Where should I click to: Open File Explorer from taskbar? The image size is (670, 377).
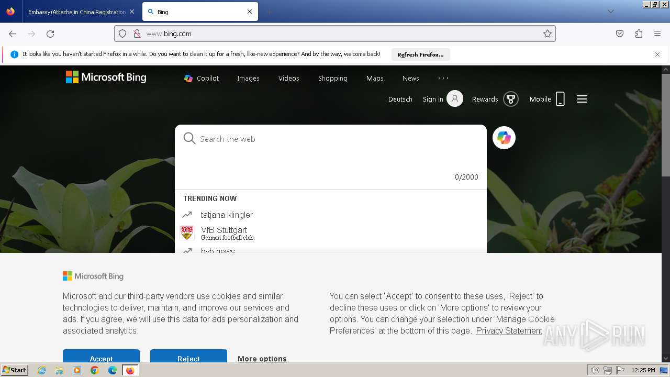[59, 370]
